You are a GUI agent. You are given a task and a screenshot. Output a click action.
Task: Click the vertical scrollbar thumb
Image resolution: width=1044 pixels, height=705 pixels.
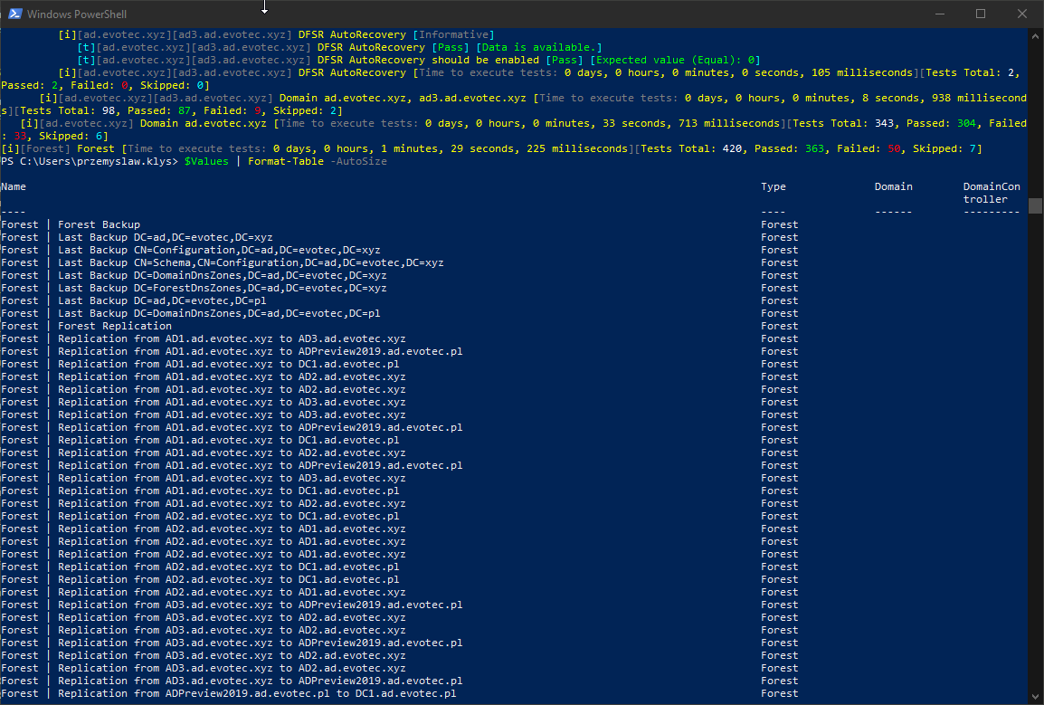coord(1036,205)
